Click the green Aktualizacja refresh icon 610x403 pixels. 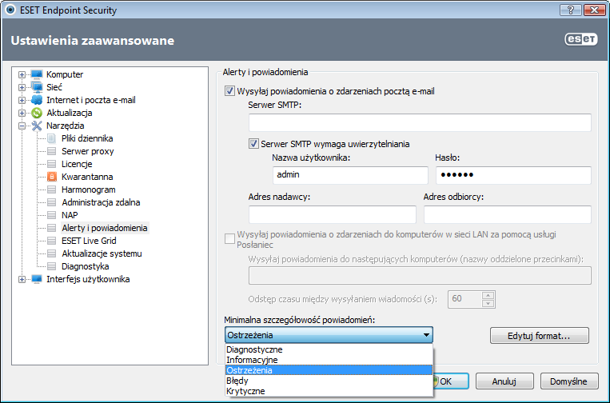[37, 113]
